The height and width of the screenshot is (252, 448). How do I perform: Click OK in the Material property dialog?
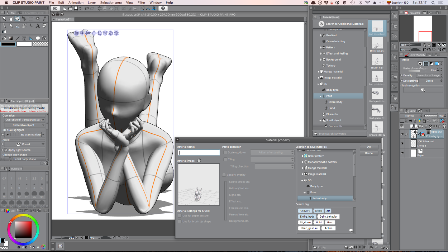point(369,147)
